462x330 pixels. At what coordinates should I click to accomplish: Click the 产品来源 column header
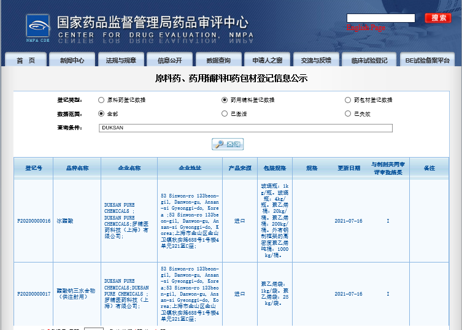coord(240,168)
